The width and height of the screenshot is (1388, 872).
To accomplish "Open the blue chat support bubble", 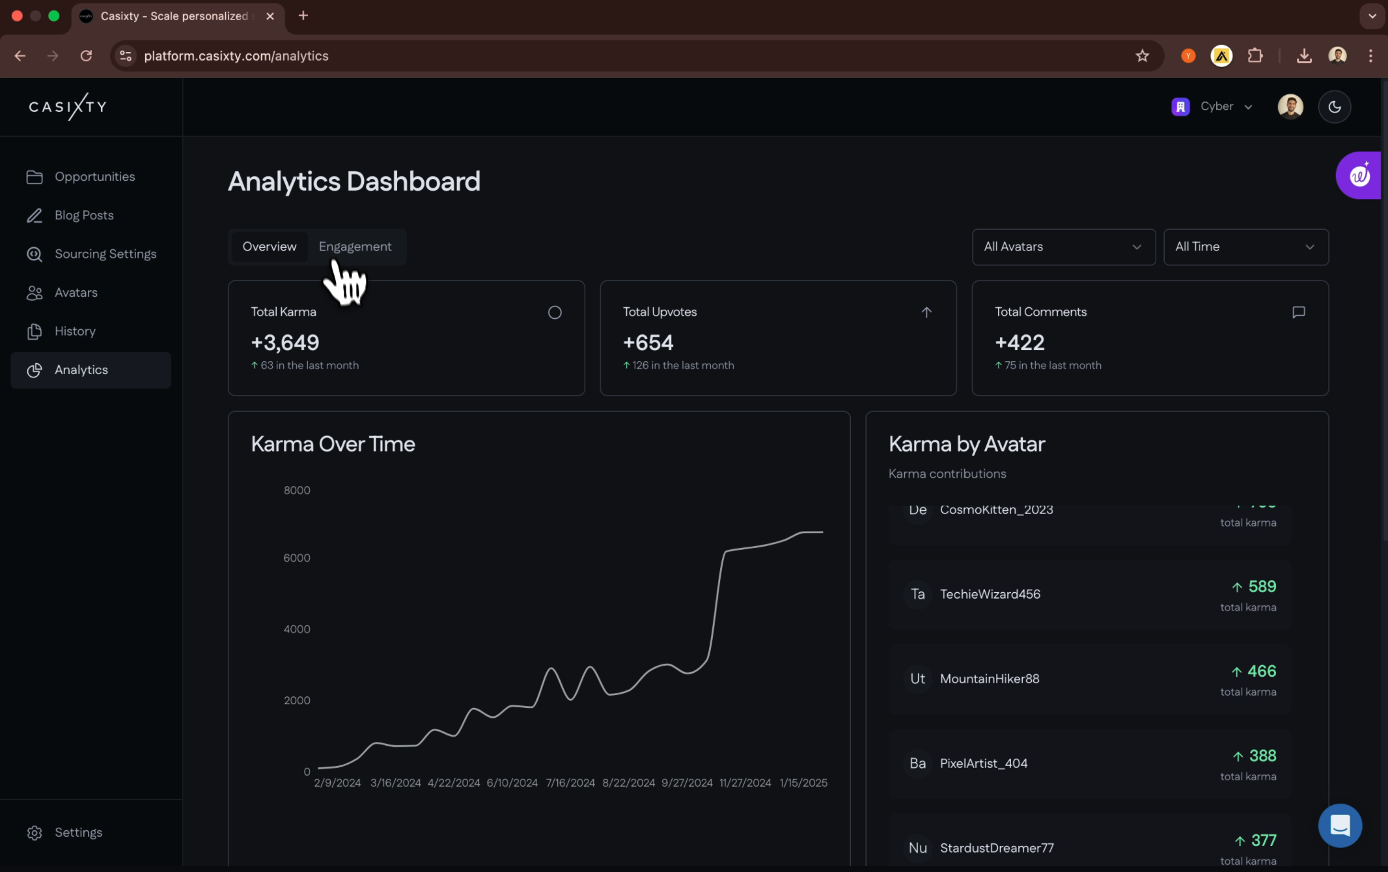I will pos(1340,825).
